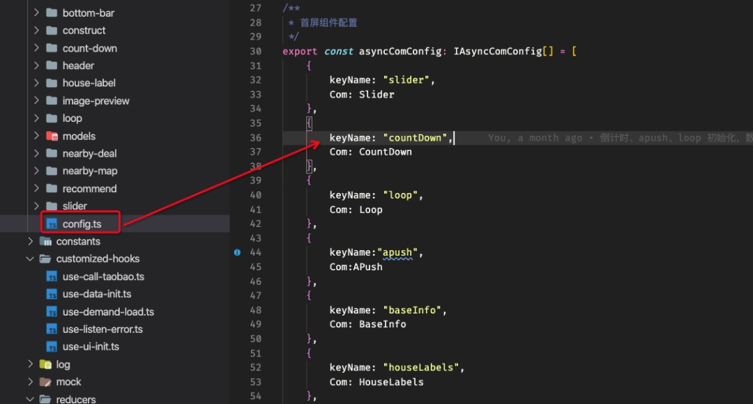The height and width of the screenshot is (404, 753).
Task: Click the TS icon of use-ui-init.ts
Action: (x=52, y=346)
